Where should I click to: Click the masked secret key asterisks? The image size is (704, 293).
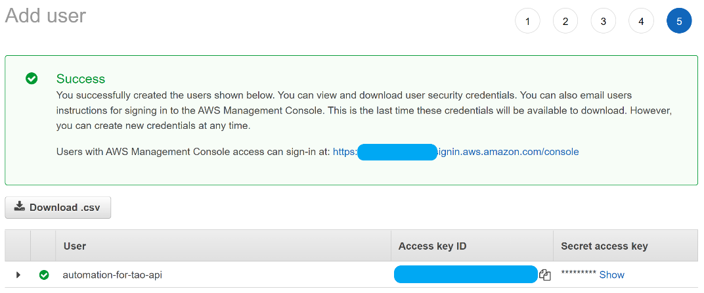pyautogui.click(x=578, y=275)
